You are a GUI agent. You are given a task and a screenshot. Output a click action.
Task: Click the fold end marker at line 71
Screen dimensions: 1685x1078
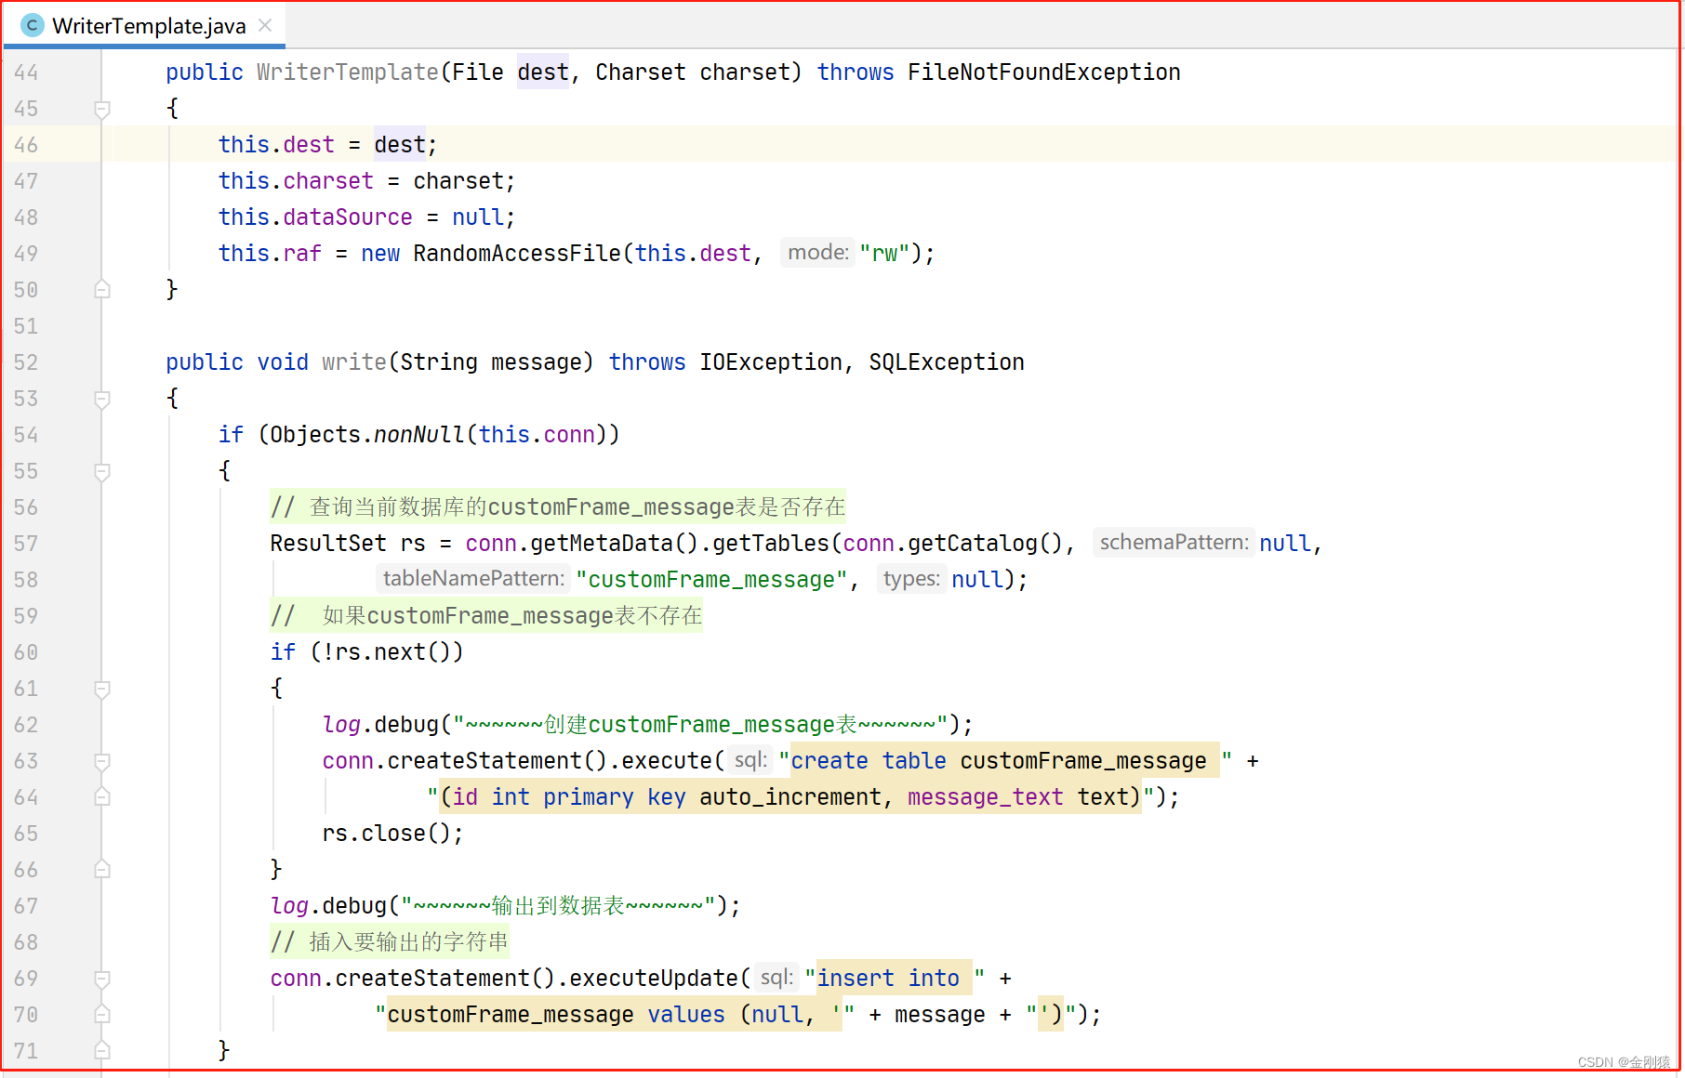[x=102, y=1051]
